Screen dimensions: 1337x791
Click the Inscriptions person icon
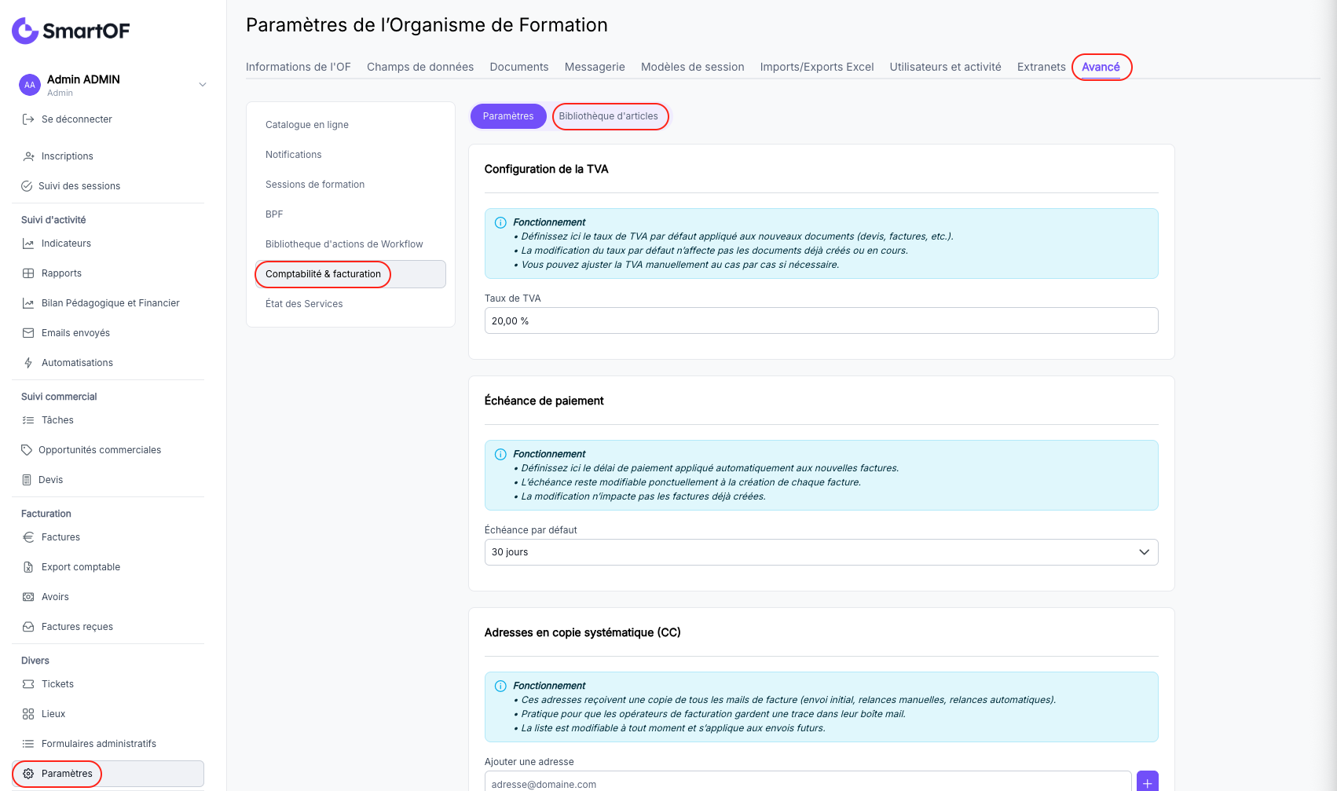28,156
